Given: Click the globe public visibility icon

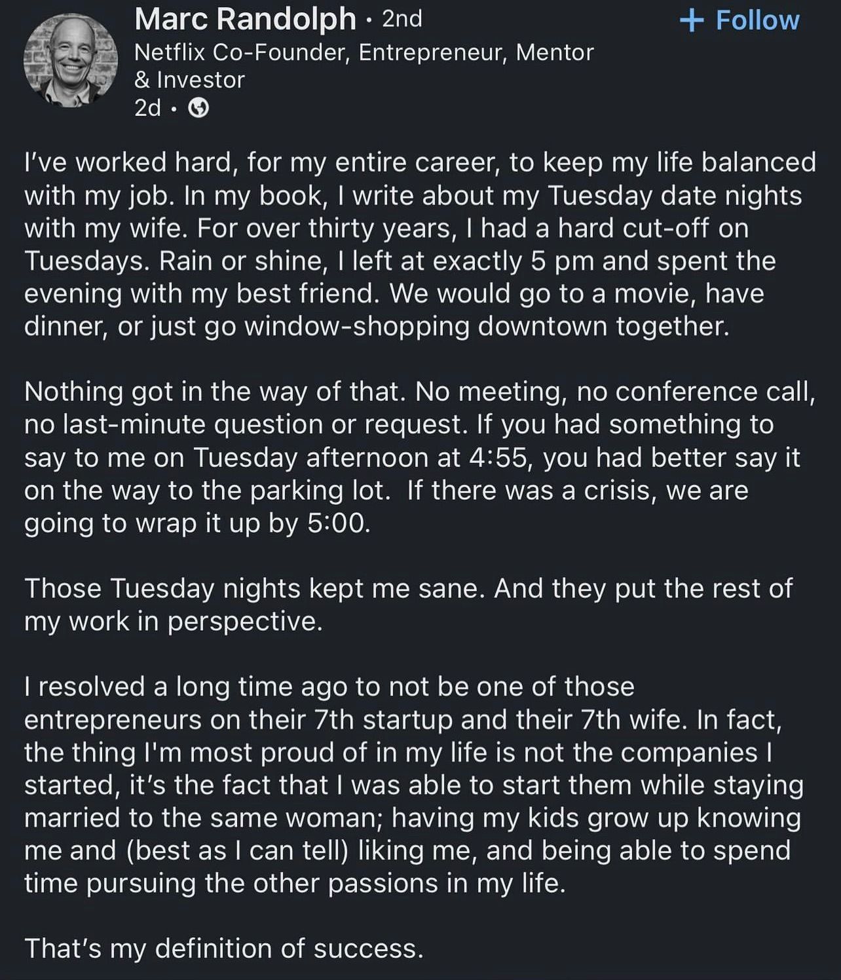Looking at the screenshot, I should click(199, 108).
